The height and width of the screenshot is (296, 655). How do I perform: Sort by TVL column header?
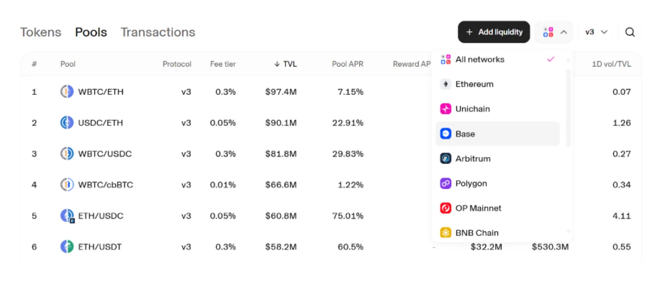coord(285,64)
